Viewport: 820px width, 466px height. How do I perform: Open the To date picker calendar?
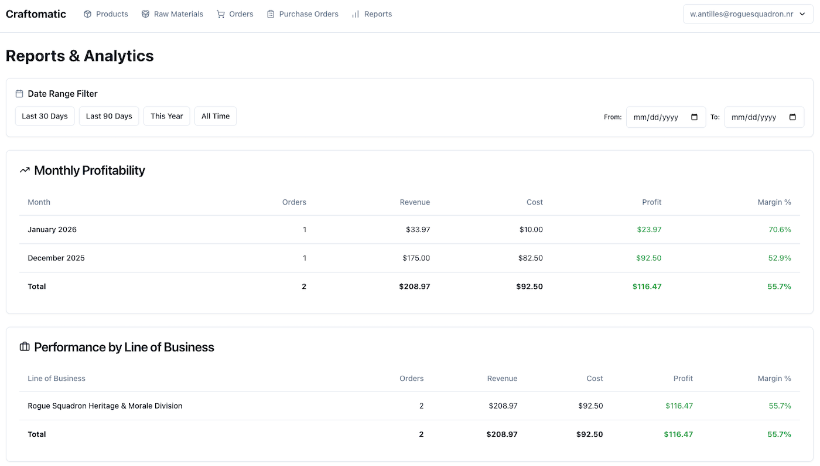[x=792, y=117]
